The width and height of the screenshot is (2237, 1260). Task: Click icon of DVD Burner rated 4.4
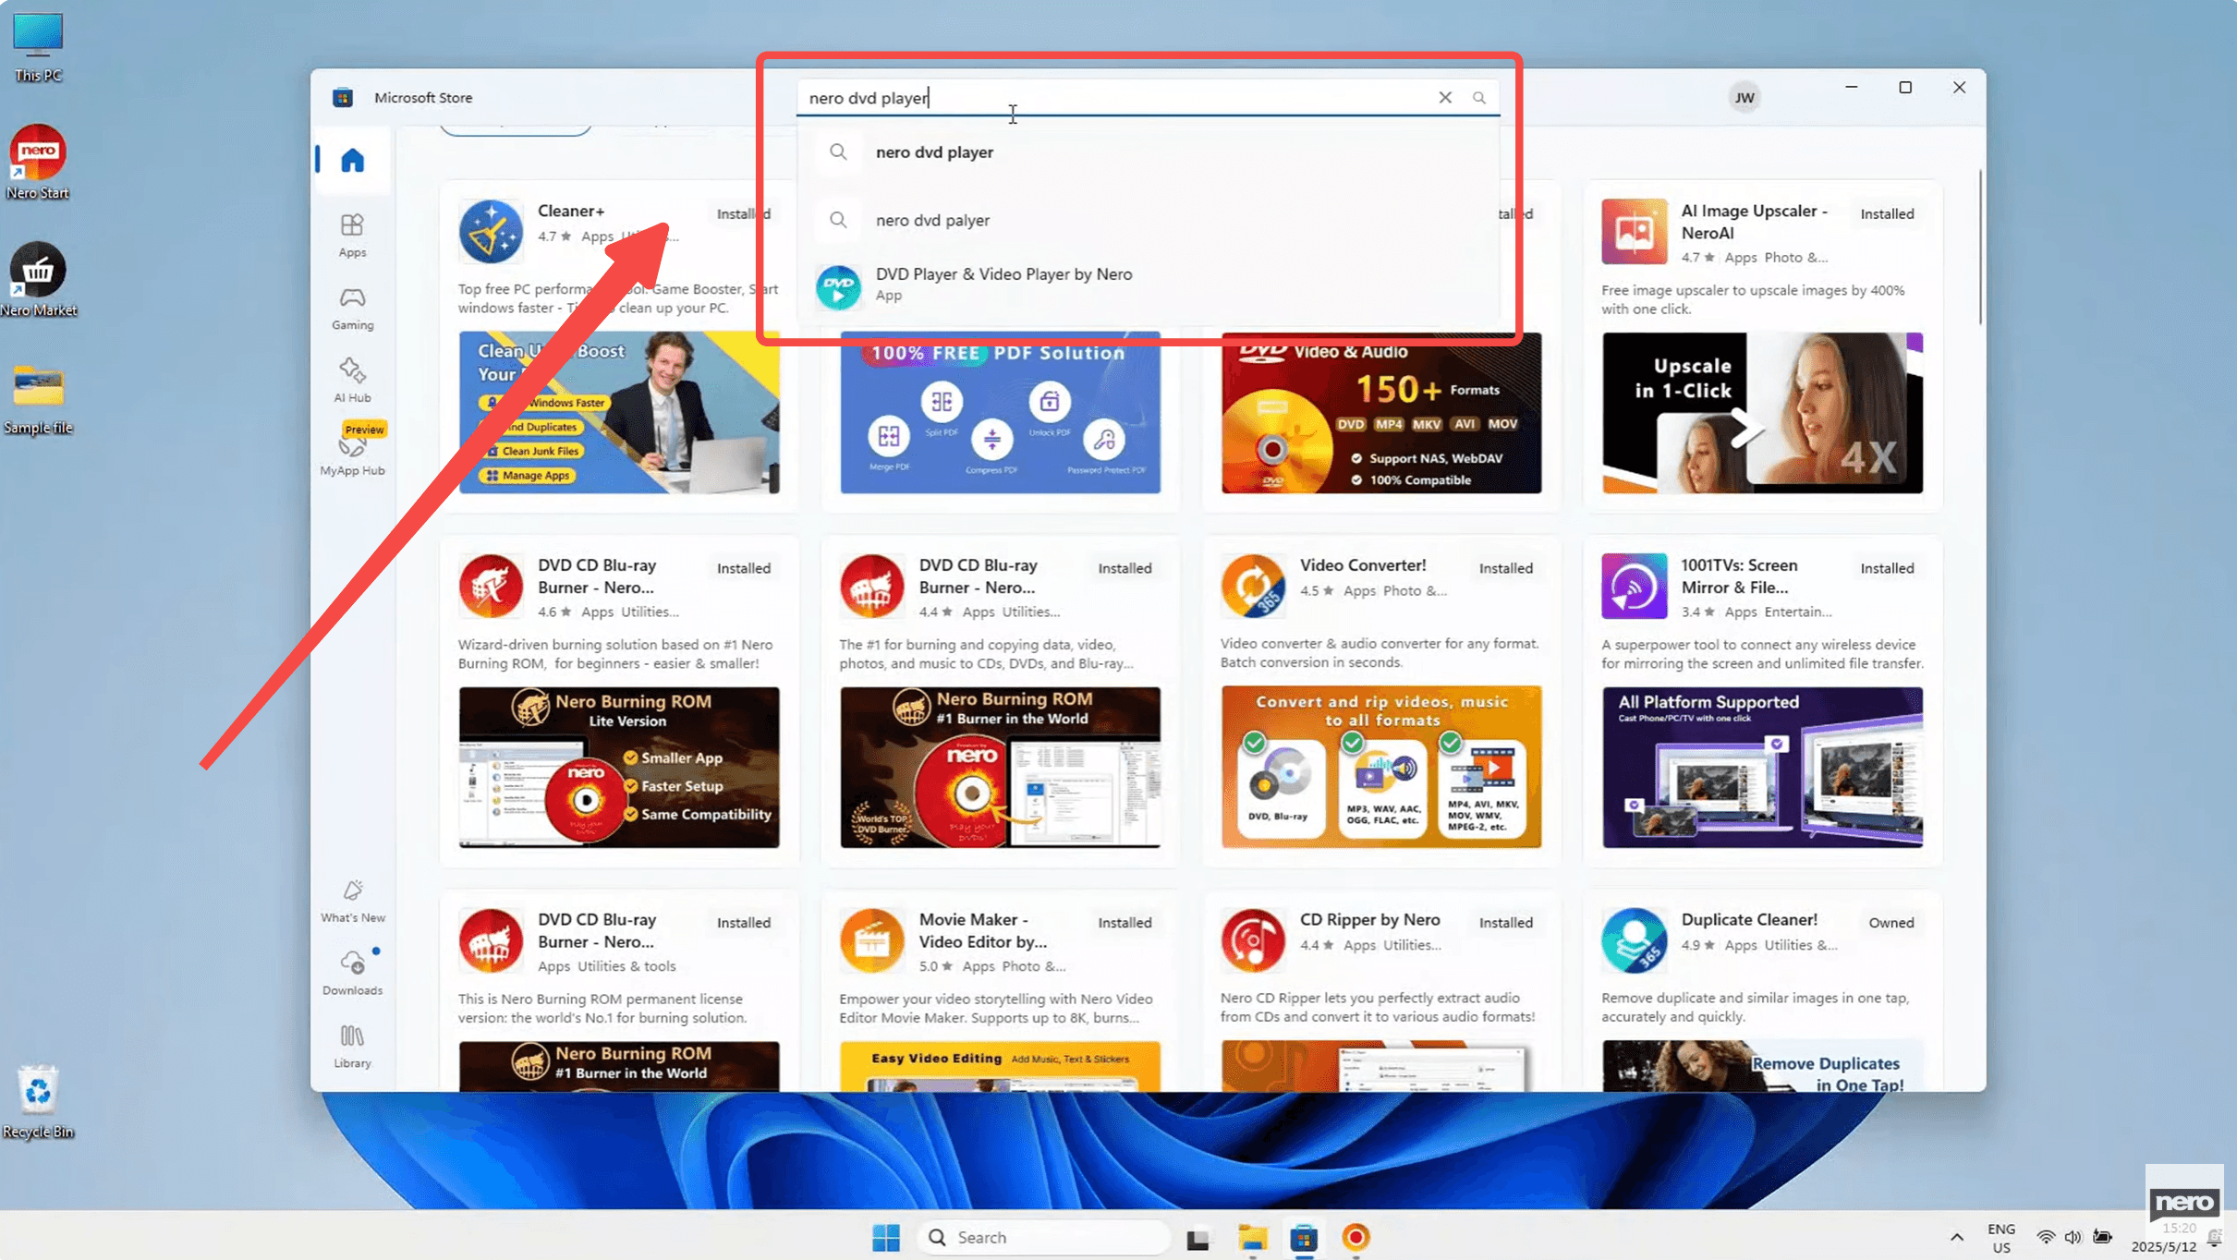[x=871, y=586]
